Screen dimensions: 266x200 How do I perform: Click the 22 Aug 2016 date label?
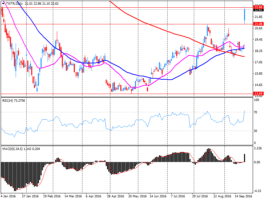click(x=222, y=196)
